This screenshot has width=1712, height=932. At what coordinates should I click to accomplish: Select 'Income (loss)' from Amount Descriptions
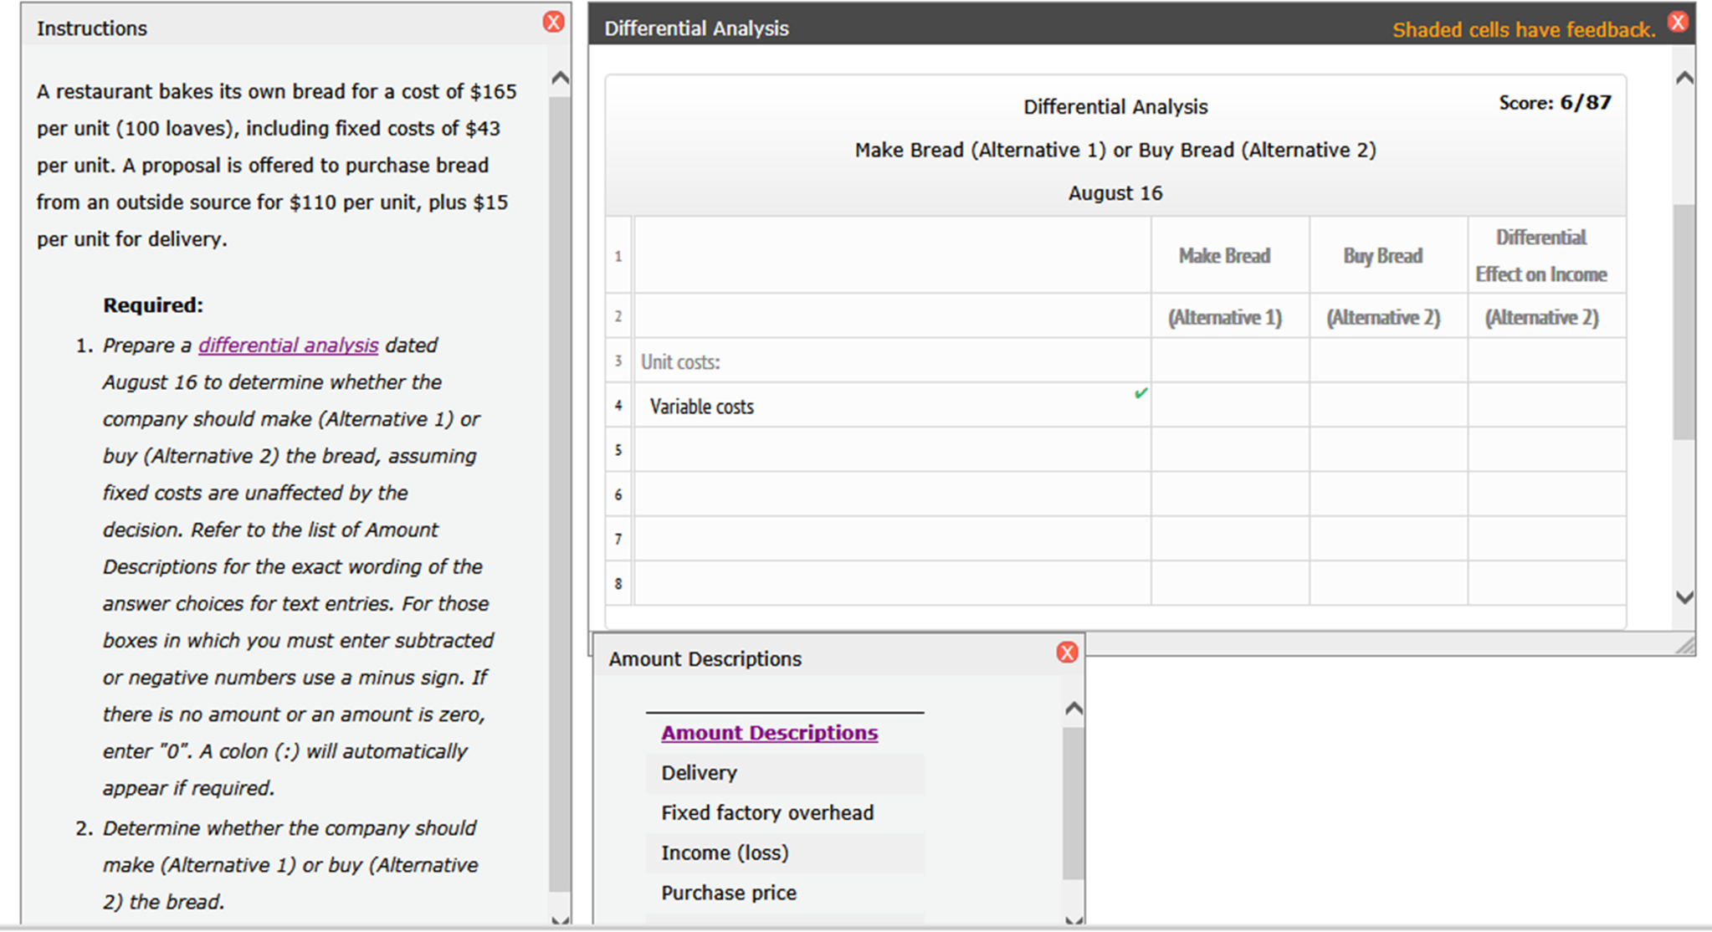click(x=726, y=853)
